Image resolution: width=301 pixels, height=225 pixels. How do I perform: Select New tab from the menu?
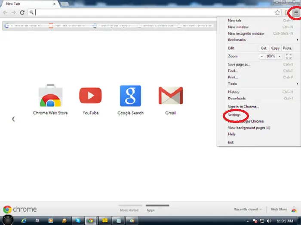point(258,21)
